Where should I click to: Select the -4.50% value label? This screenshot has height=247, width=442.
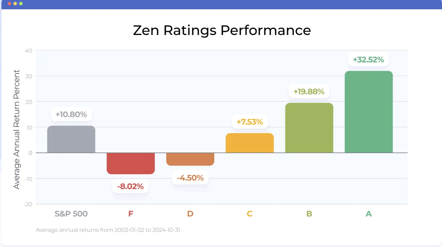click(x=190, y=178)
